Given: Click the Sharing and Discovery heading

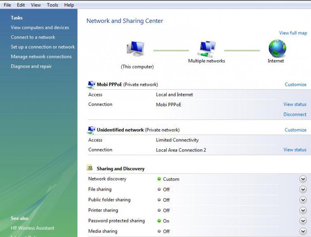Looking at the screenshot, I should [x=121, y=169].
